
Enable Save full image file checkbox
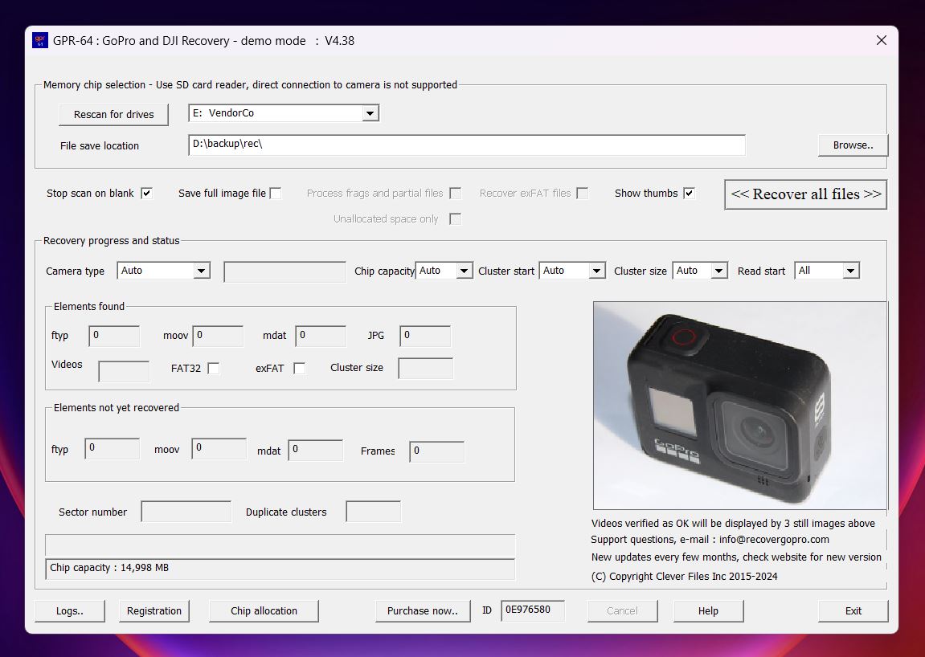(276, 194)
